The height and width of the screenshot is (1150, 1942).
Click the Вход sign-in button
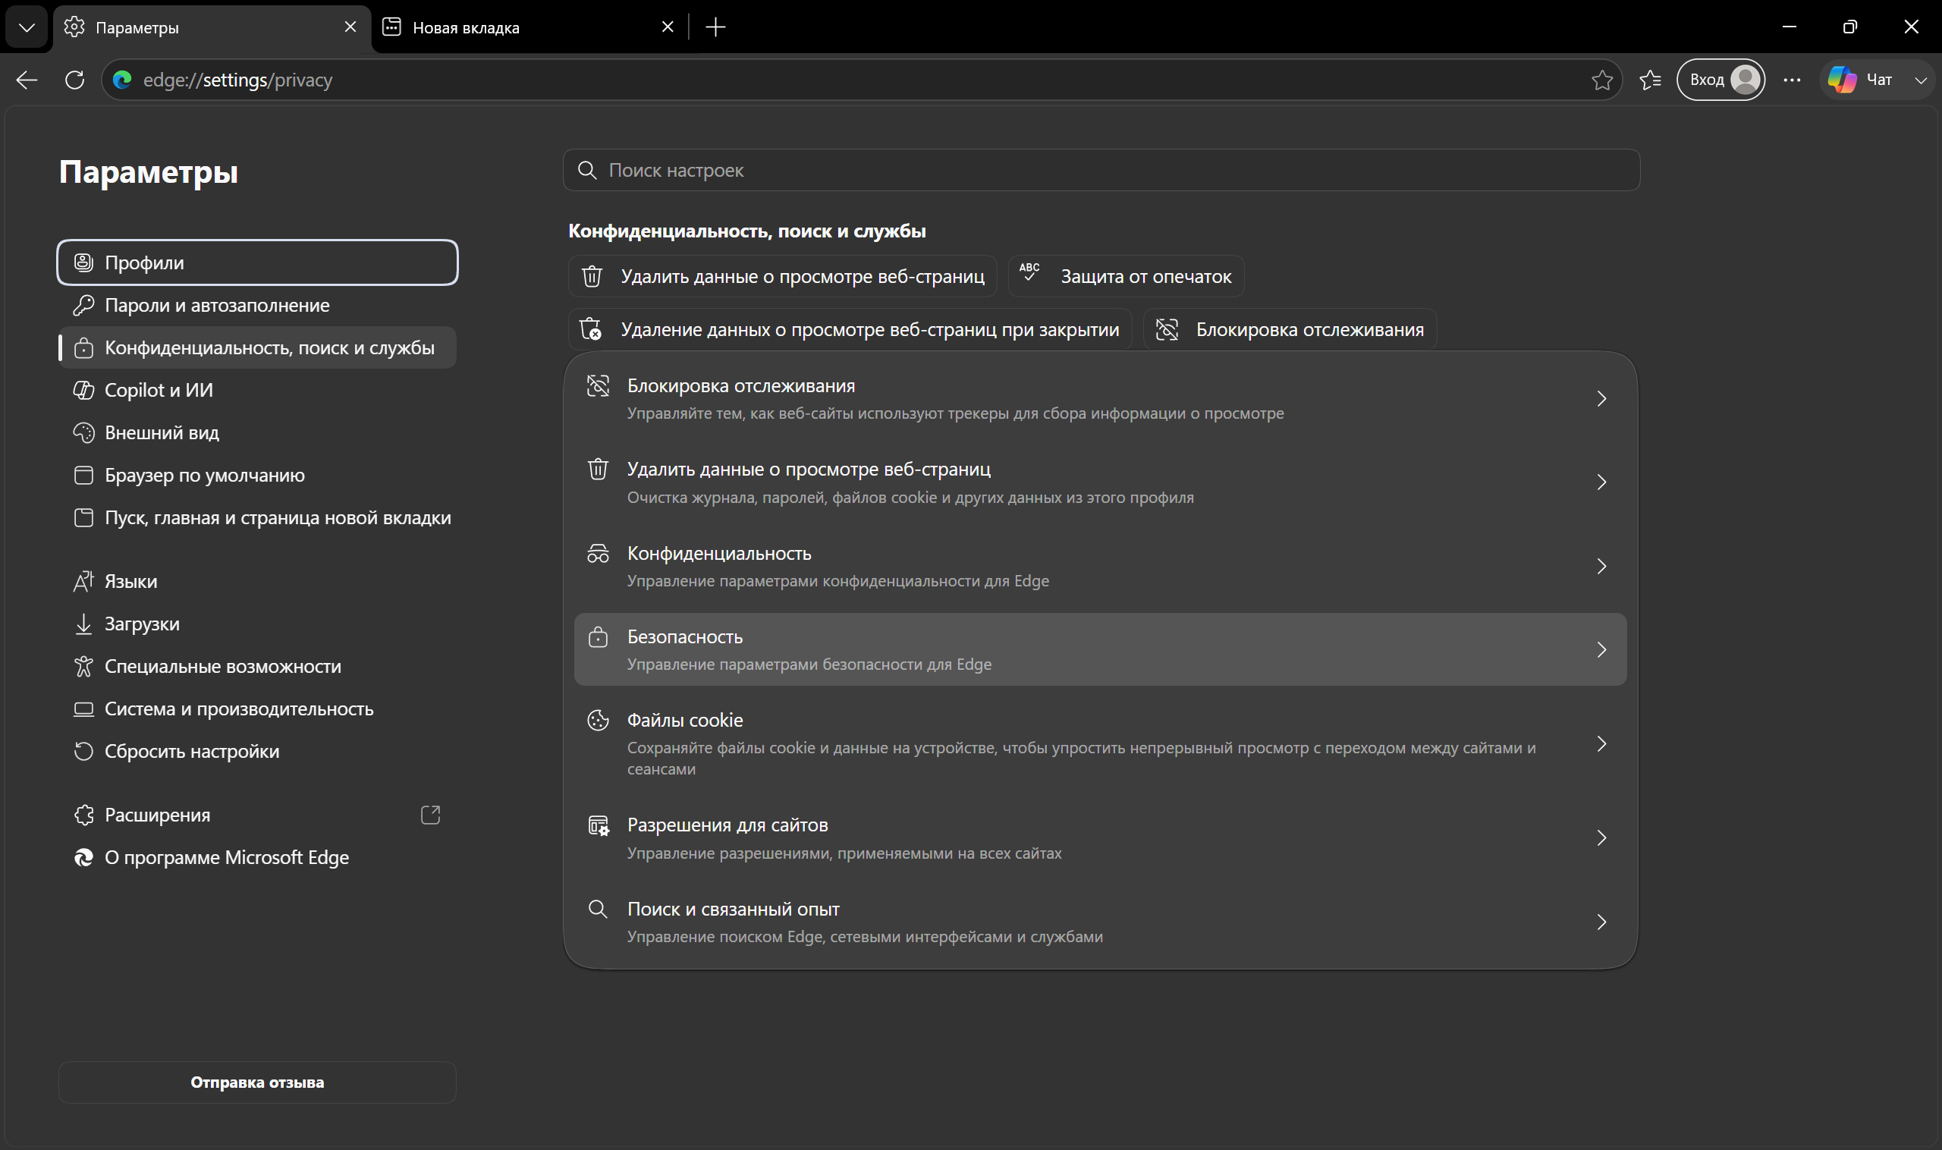[1720, 80]
